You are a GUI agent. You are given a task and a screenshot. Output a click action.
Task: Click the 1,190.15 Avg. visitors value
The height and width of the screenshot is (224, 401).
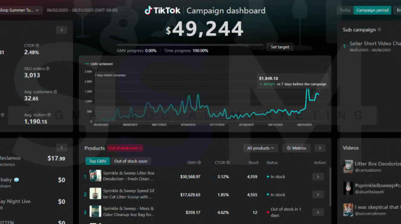click(x=35, y=121)
